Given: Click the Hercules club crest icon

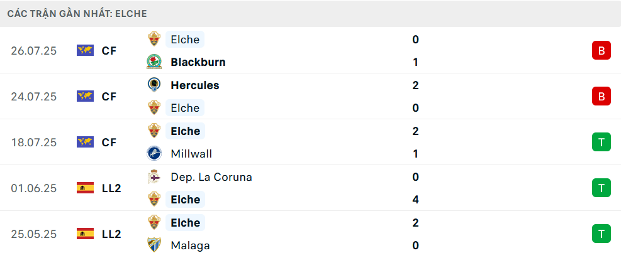Looking at the screenshot, I should point(154,85).
